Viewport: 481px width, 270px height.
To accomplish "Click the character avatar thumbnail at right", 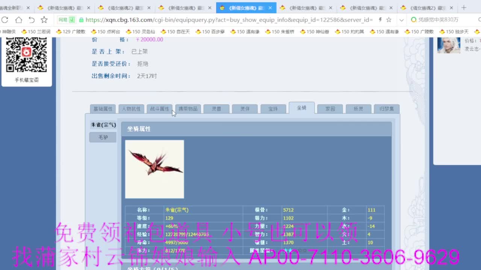I will [x=449, y=45].
